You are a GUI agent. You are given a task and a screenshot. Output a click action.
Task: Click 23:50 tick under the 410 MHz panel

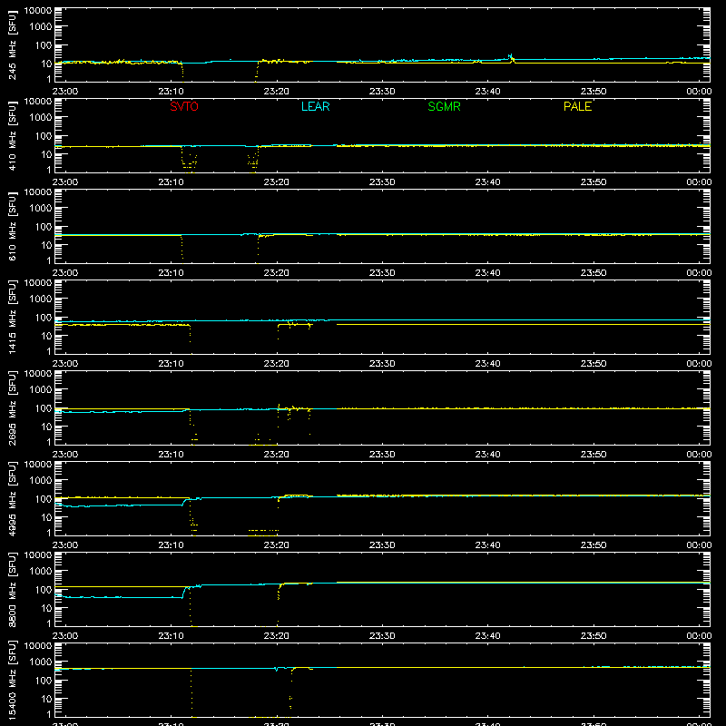point(594,182)
